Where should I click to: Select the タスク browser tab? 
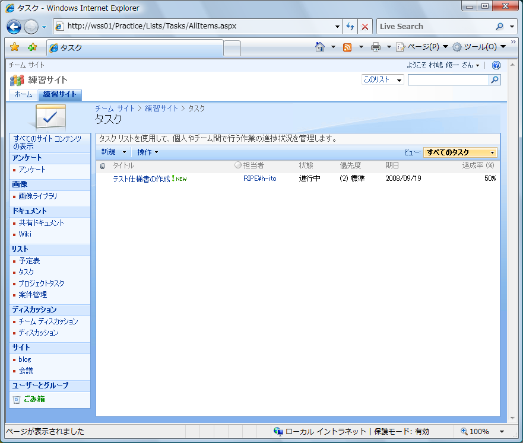click(135, 48)
